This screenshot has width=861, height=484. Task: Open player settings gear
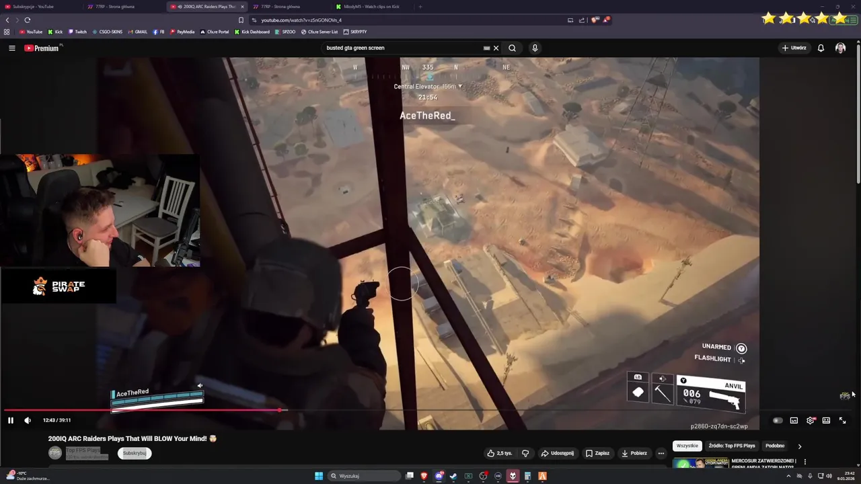[x=810, y=420]
